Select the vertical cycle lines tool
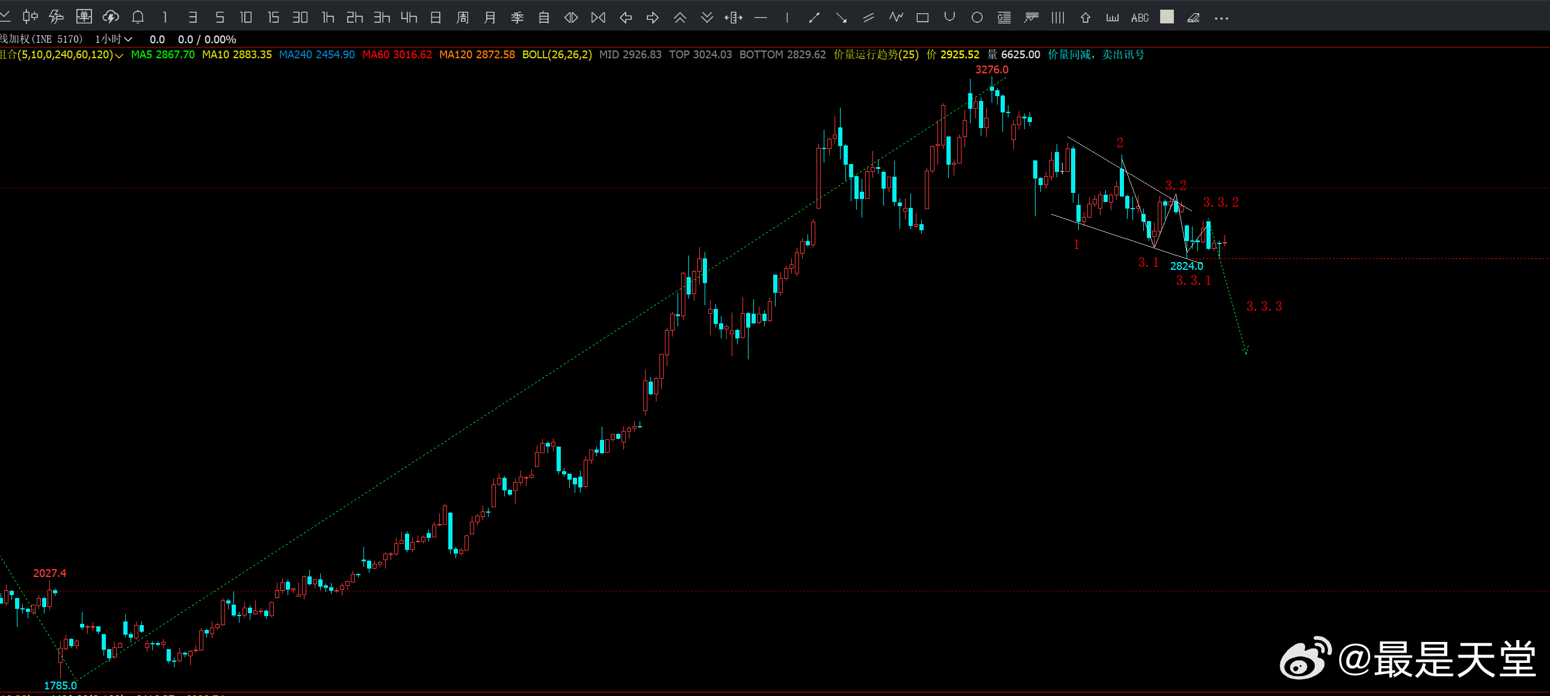The height and width of the screenshot is (696, 1550). point(1058,17)
